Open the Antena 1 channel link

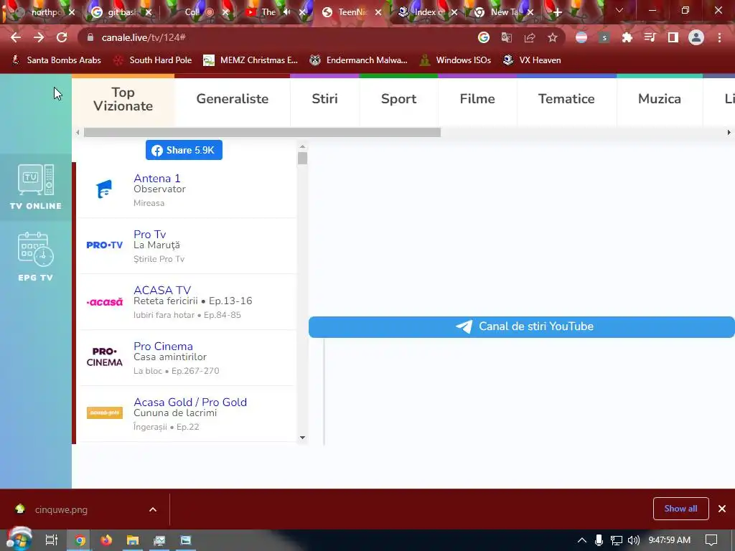[157, 178]
